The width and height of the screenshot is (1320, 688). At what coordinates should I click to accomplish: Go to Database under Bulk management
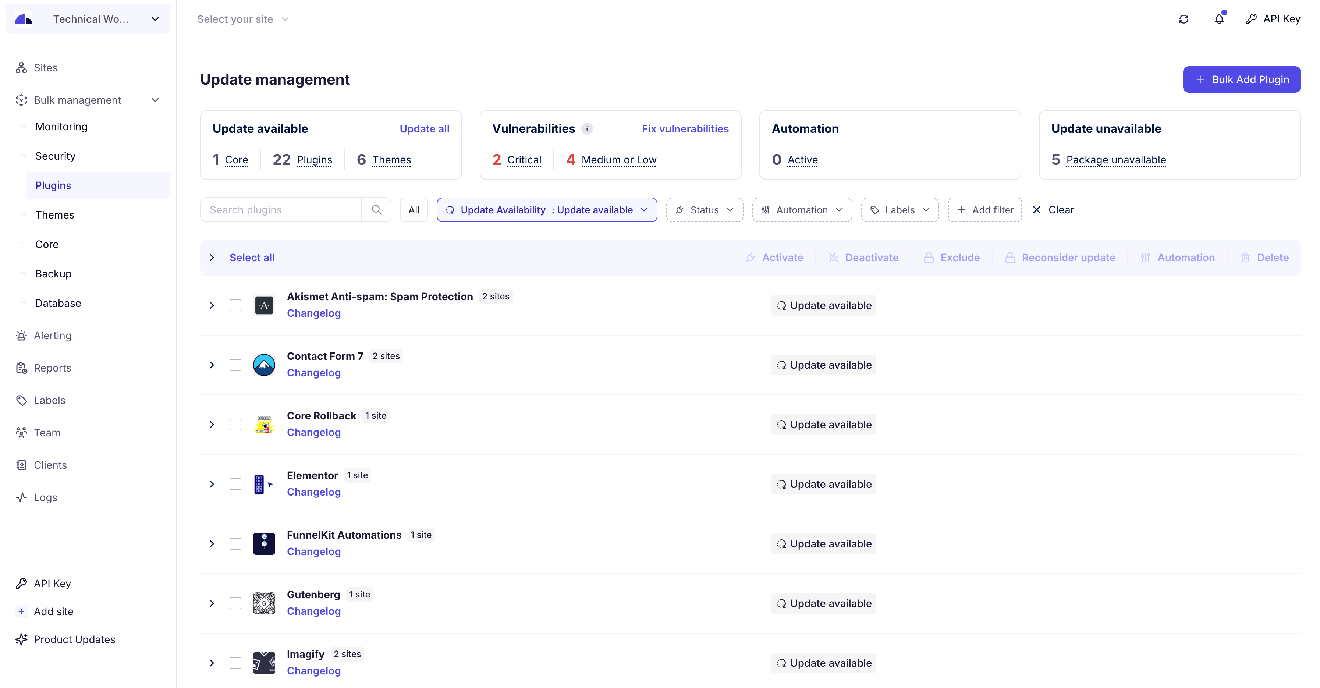pos(58,303)
